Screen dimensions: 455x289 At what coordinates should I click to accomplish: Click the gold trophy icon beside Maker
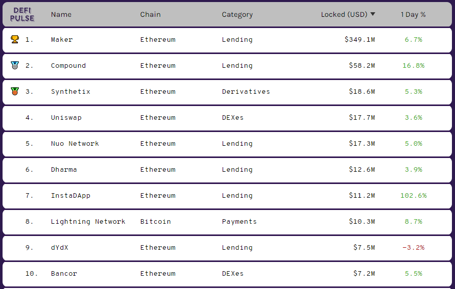[15, 39]
